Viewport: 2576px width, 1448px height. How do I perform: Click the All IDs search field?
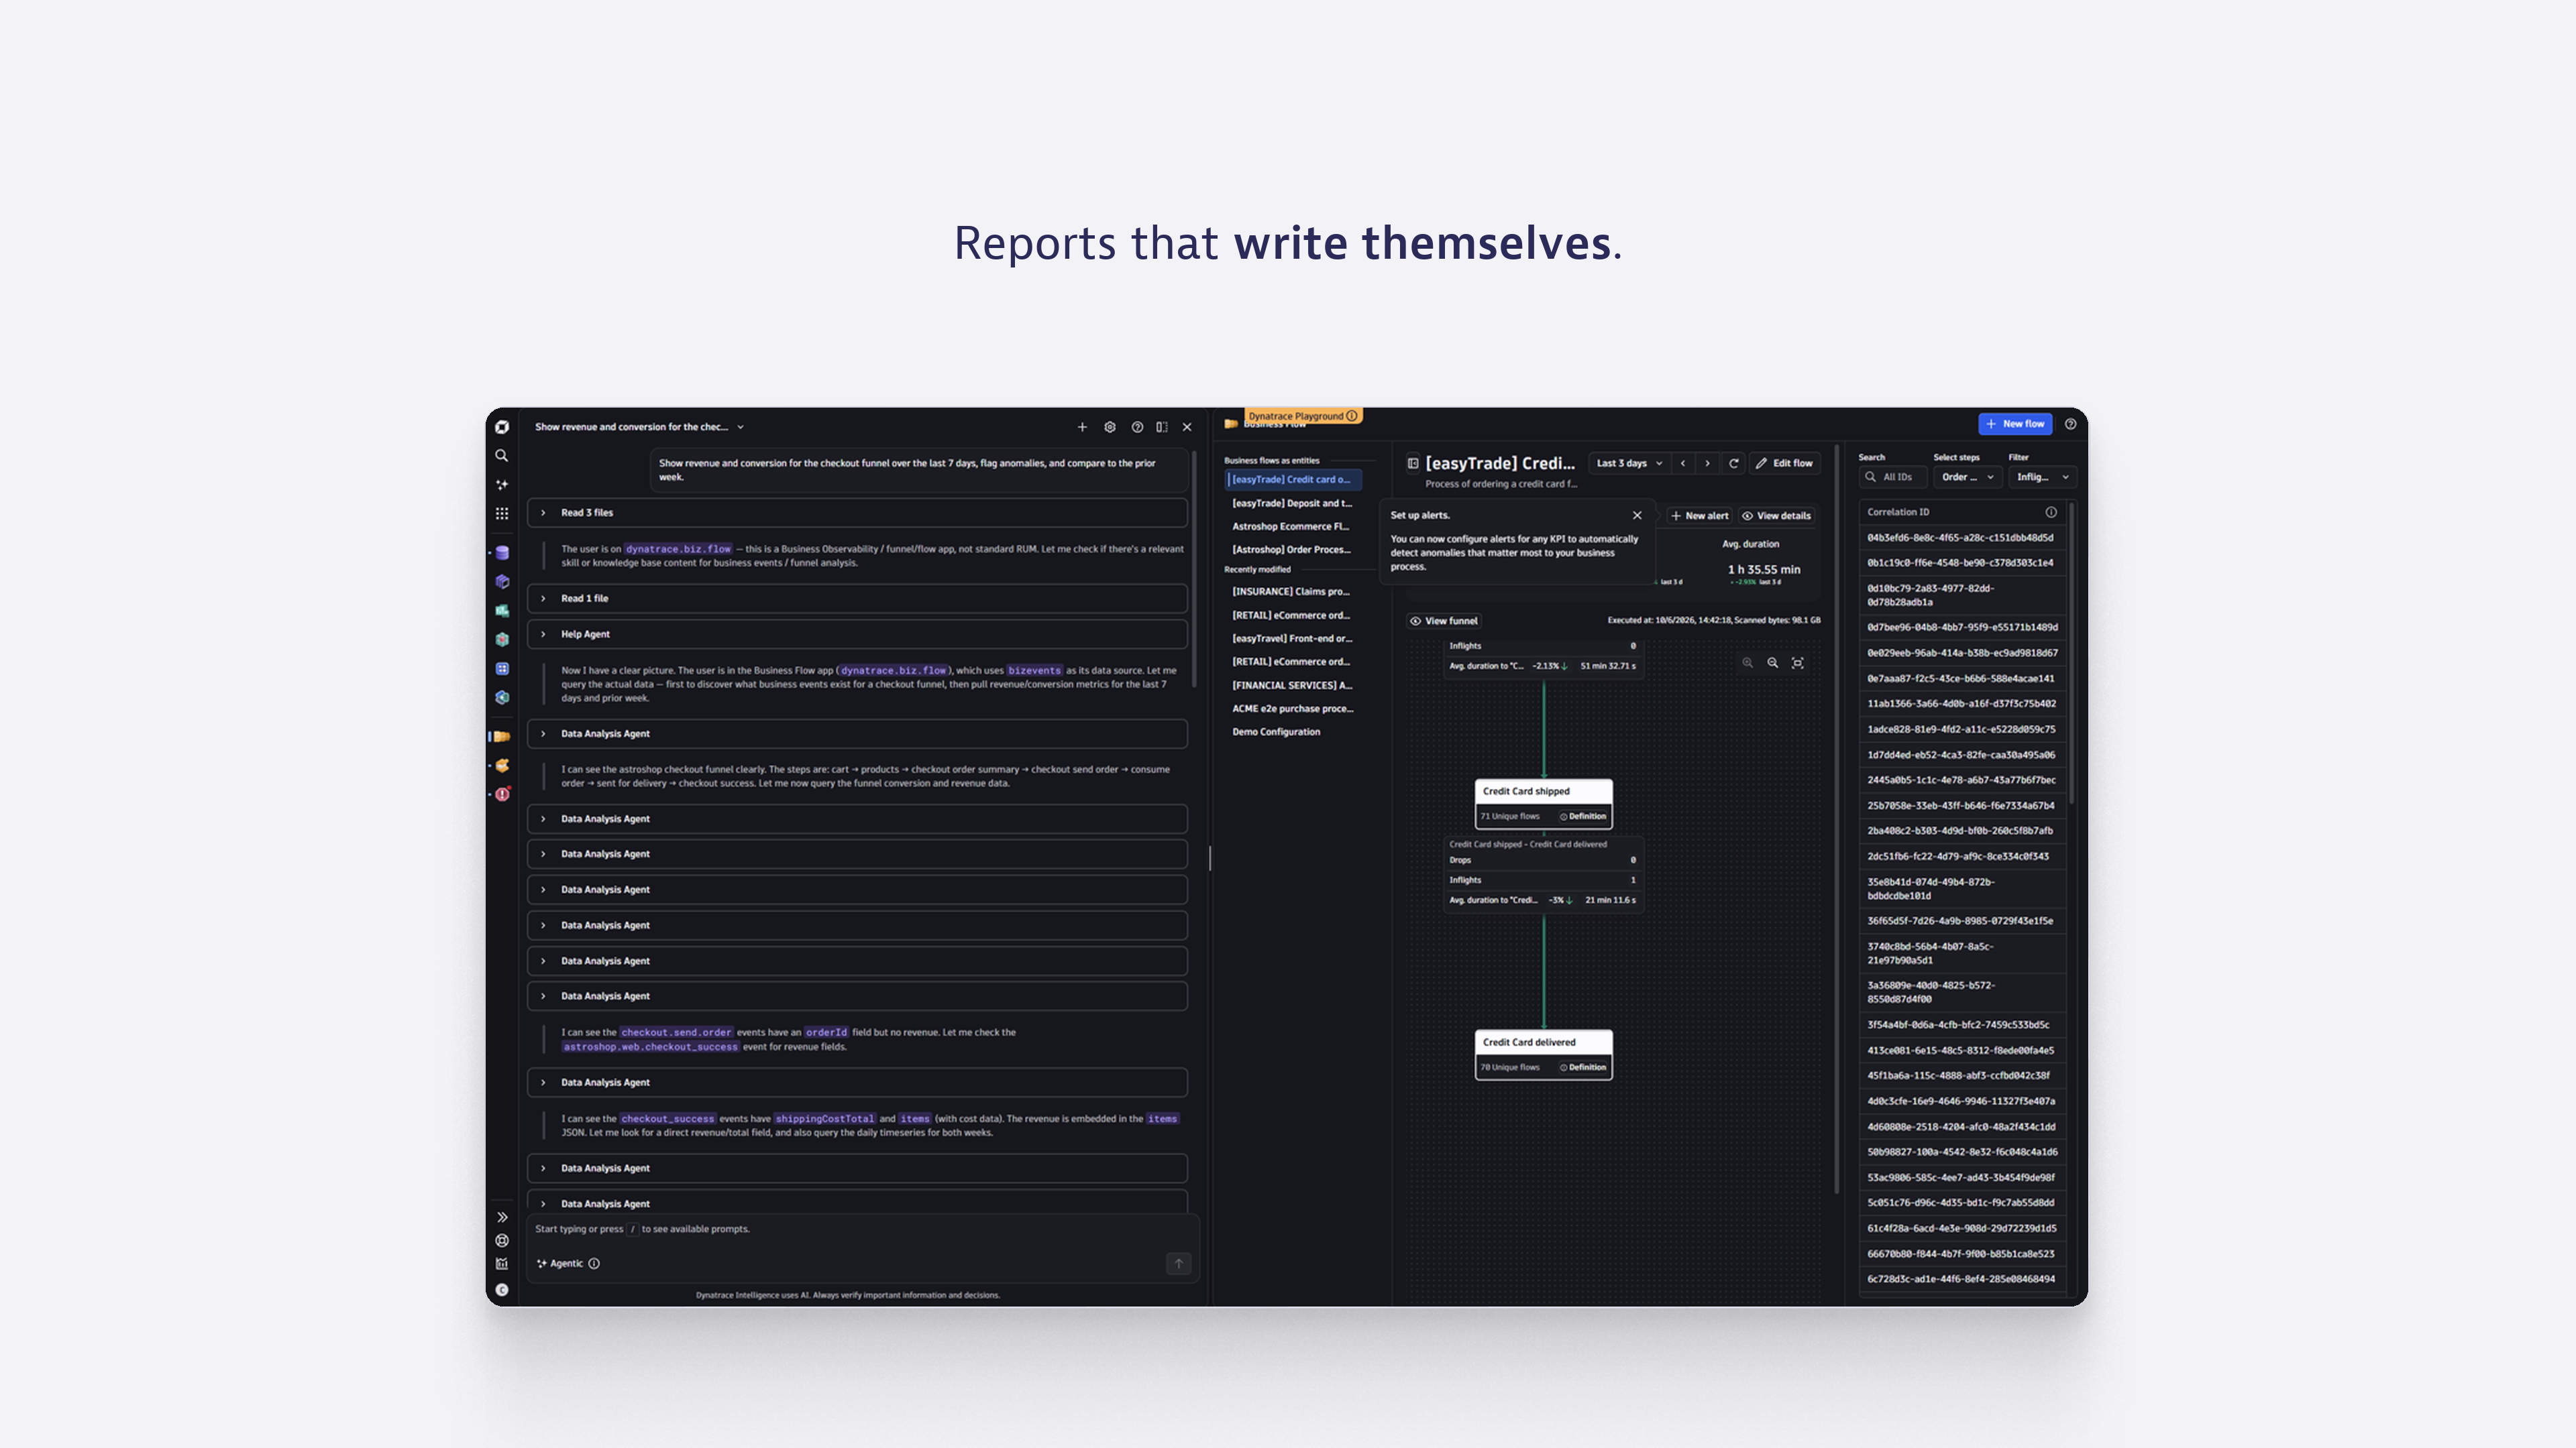click(1892, 477)
